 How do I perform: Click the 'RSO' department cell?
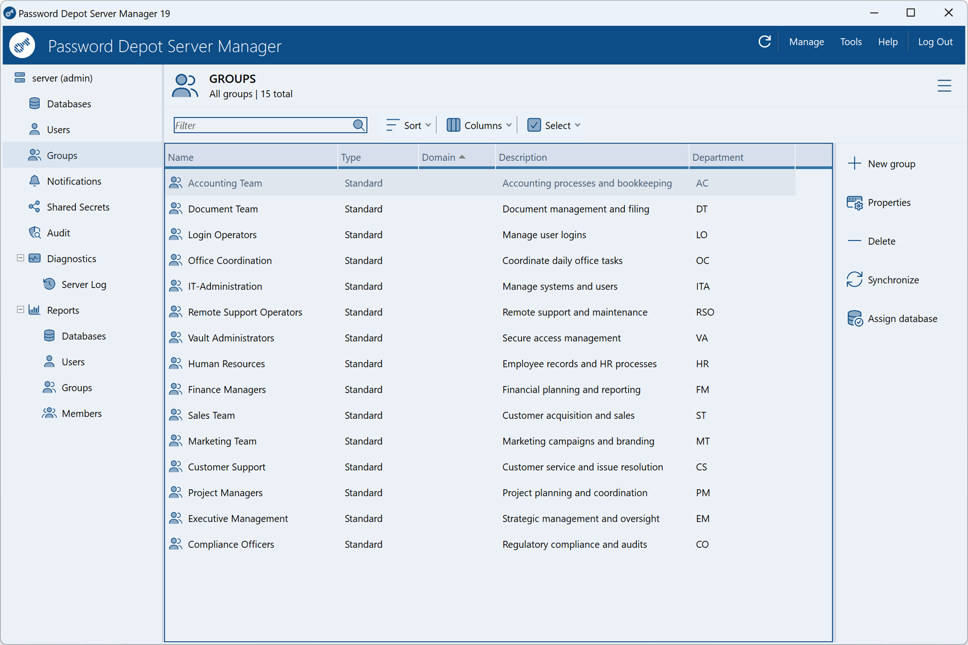point(705,312)
